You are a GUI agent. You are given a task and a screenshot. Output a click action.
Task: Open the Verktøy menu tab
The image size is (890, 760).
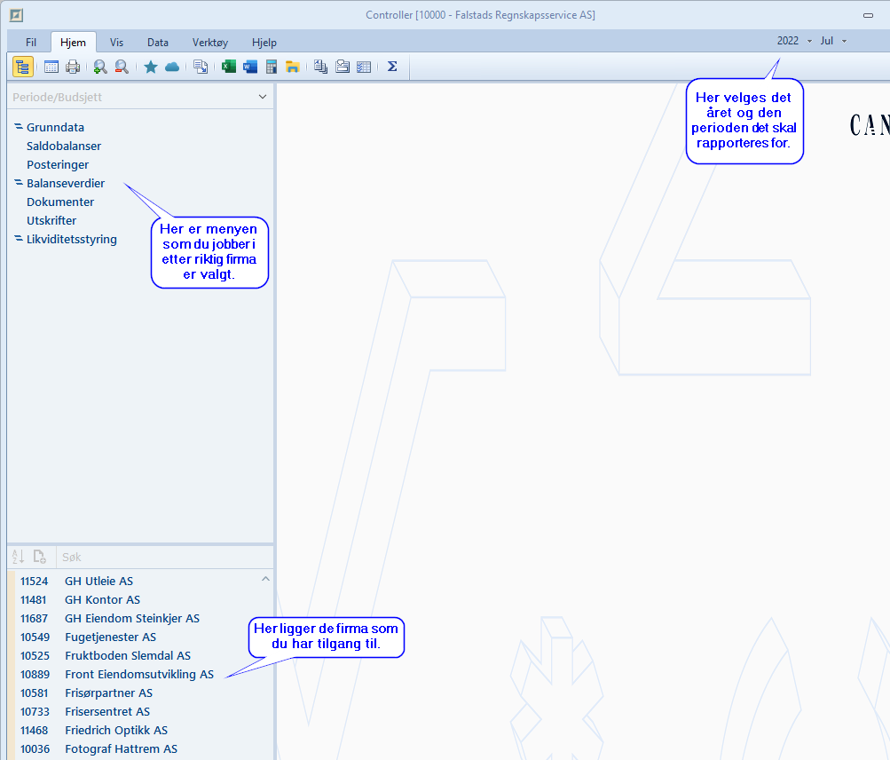pyautogui.click(x=210, y=42)
